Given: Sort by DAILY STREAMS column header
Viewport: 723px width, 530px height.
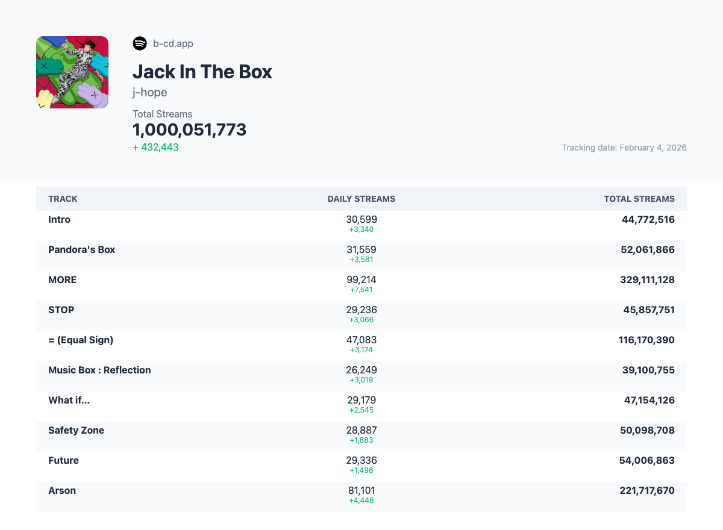Looking at the screenshot, I should click(361, 199).
